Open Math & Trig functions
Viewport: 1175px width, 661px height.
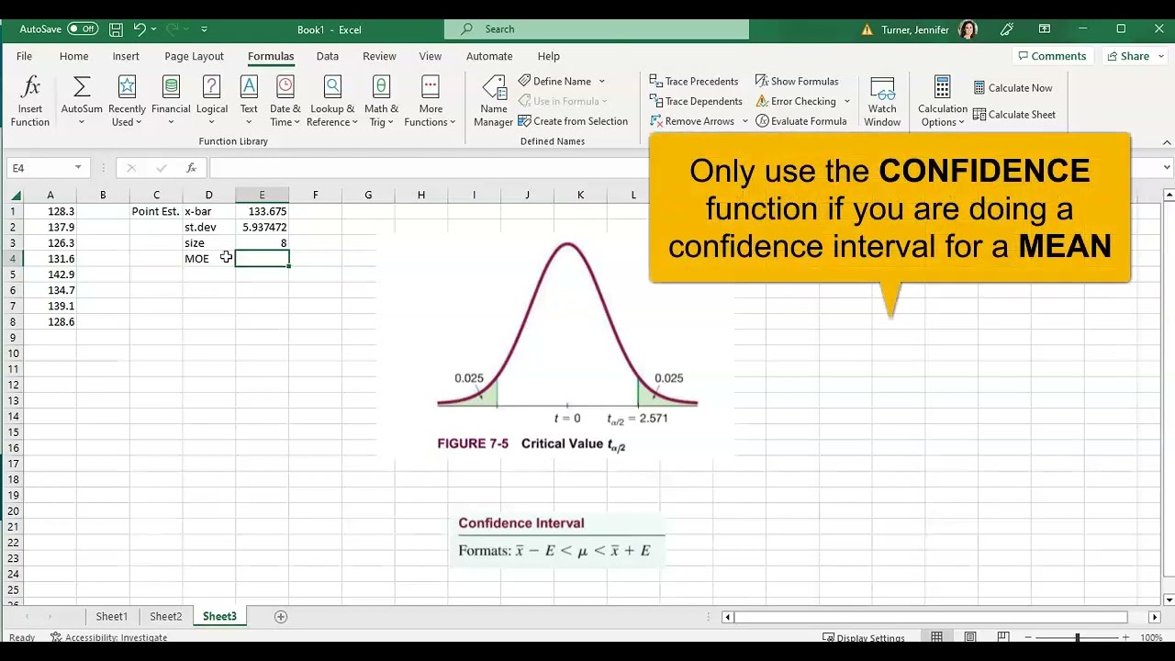point(381,102)
